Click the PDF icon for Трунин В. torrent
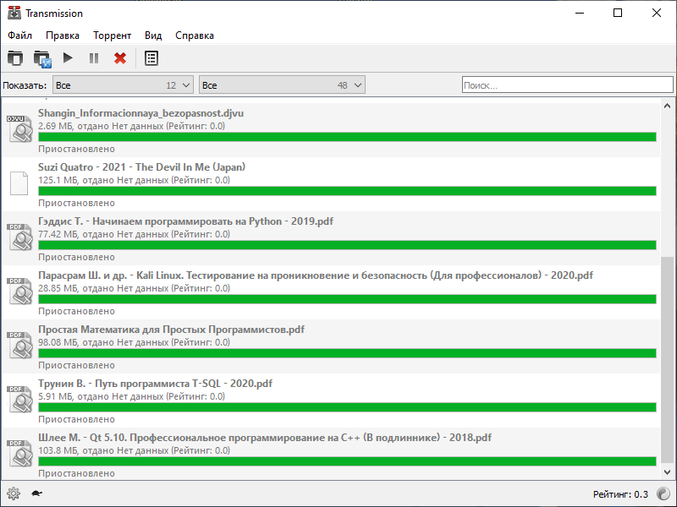The image size is (677, 507). [x=19, y=399]
